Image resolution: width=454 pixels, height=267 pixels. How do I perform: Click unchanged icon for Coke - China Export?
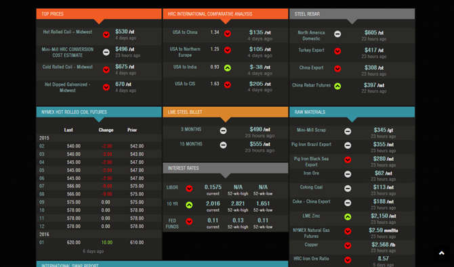click(348, 203)
